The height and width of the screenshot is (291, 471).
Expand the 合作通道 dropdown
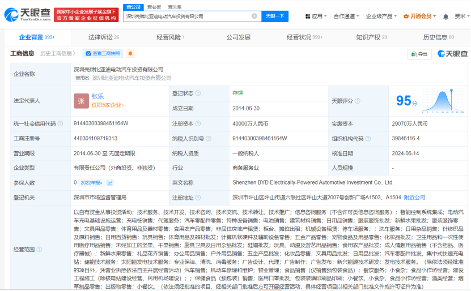tap(346, 16)
